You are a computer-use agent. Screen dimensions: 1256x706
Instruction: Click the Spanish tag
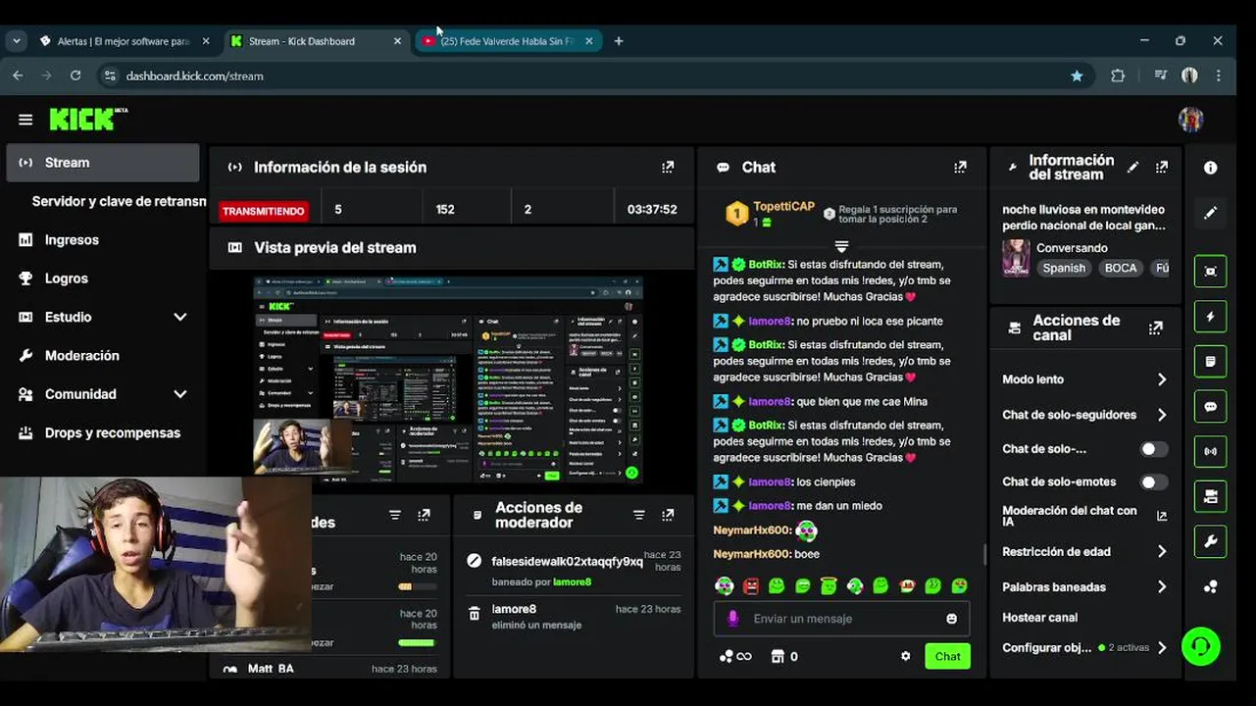point(1064,268)
